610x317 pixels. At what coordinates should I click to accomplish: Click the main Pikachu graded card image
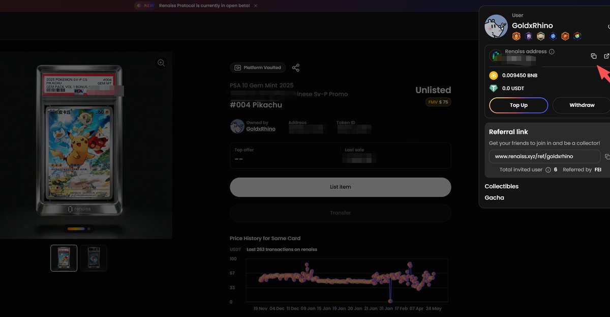pos(79,140)
